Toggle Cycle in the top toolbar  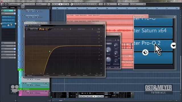click(57, 4)
